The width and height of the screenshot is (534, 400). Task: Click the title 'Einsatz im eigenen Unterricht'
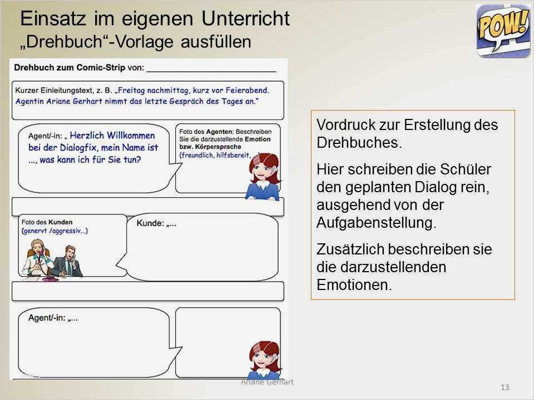(155, 19)
